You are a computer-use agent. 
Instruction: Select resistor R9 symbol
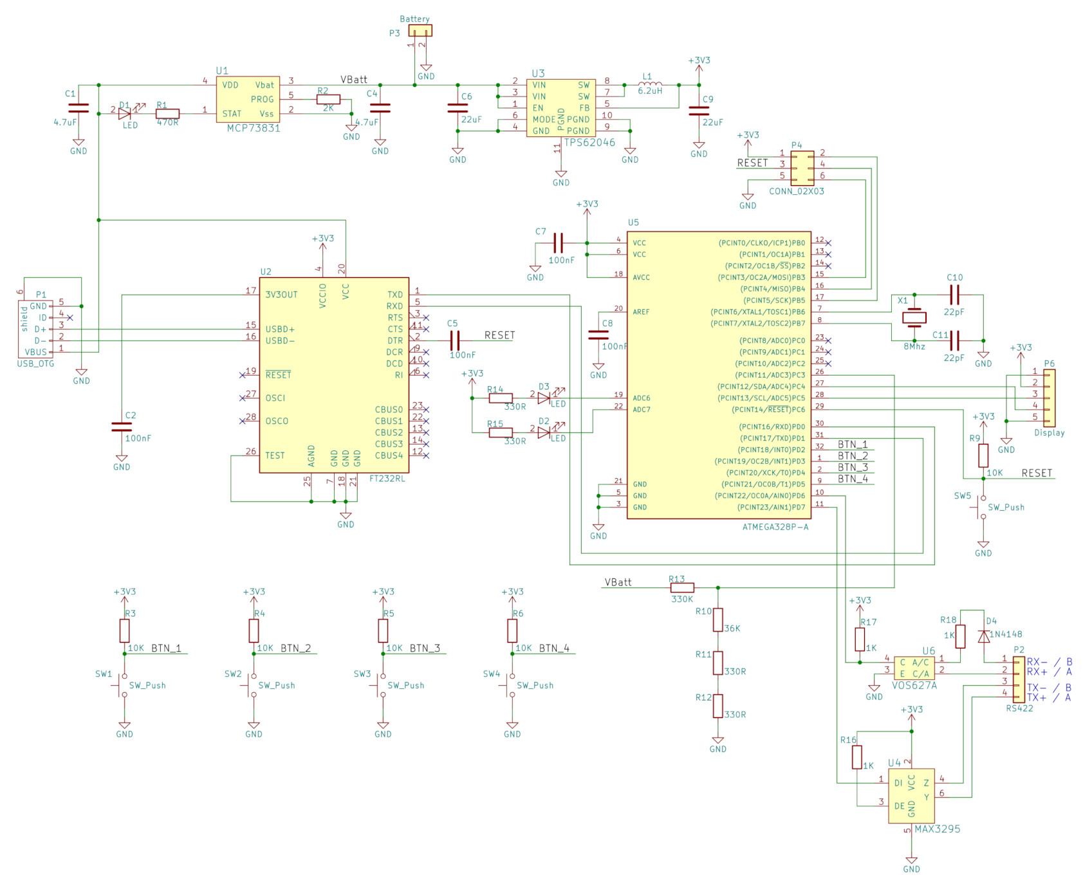tap(983, 455)
